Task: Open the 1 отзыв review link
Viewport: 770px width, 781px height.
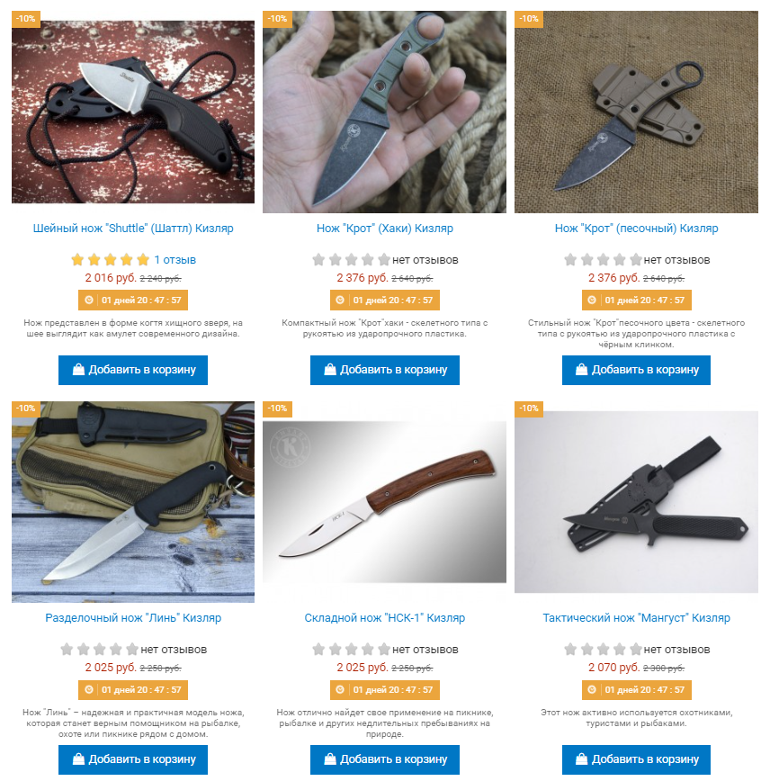Action: pyautogui.click(x=175, y=259)
